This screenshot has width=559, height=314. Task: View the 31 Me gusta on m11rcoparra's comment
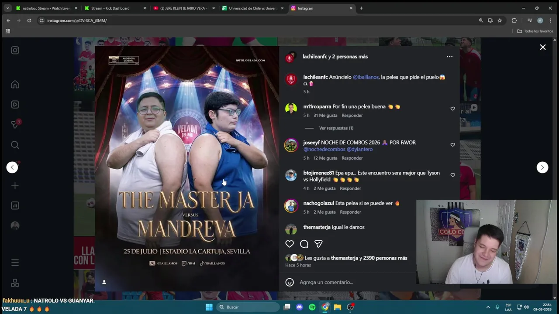tap(325, 116)
